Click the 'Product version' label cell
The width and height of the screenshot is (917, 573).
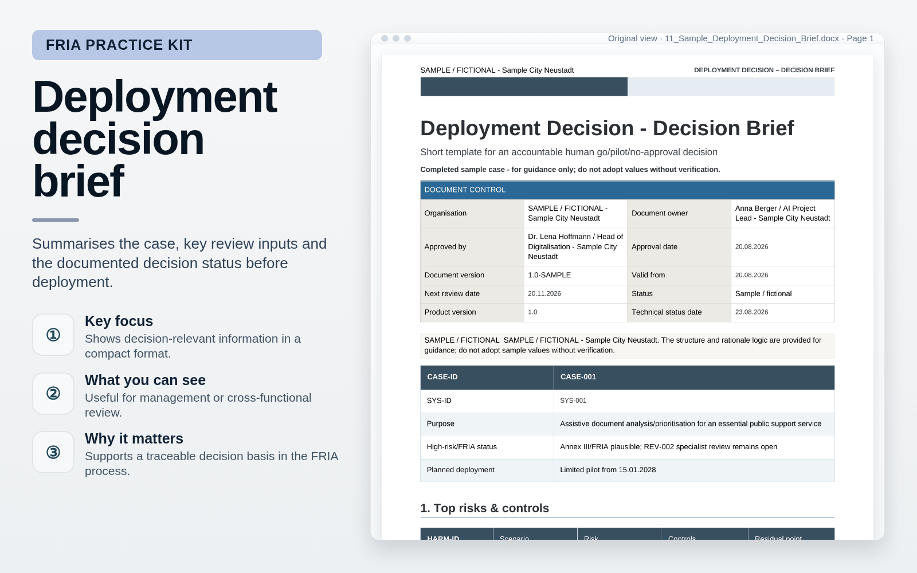pos(472,312)
